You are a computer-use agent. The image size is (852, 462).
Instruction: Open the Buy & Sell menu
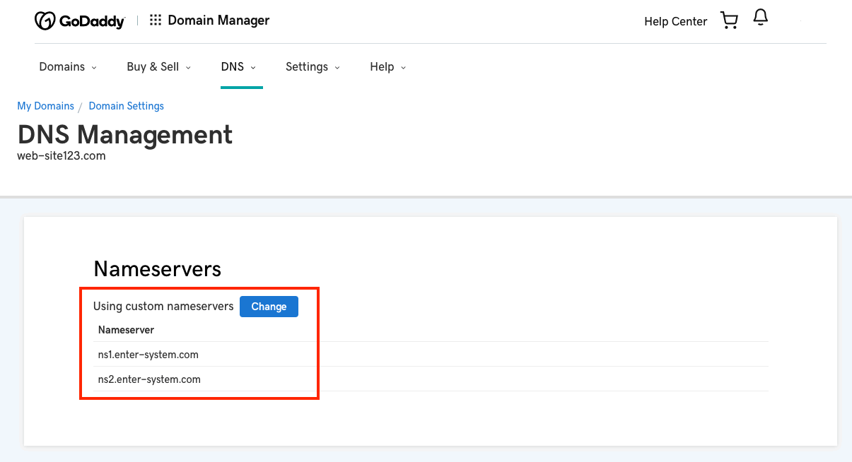159,66
